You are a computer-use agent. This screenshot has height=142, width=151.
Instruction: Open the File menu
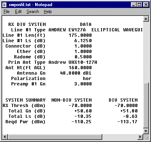[x=6, y=12]
